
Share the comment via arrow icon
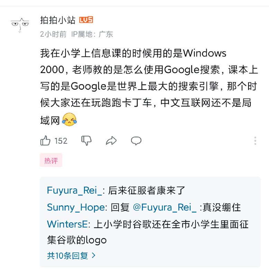point(111,141)
